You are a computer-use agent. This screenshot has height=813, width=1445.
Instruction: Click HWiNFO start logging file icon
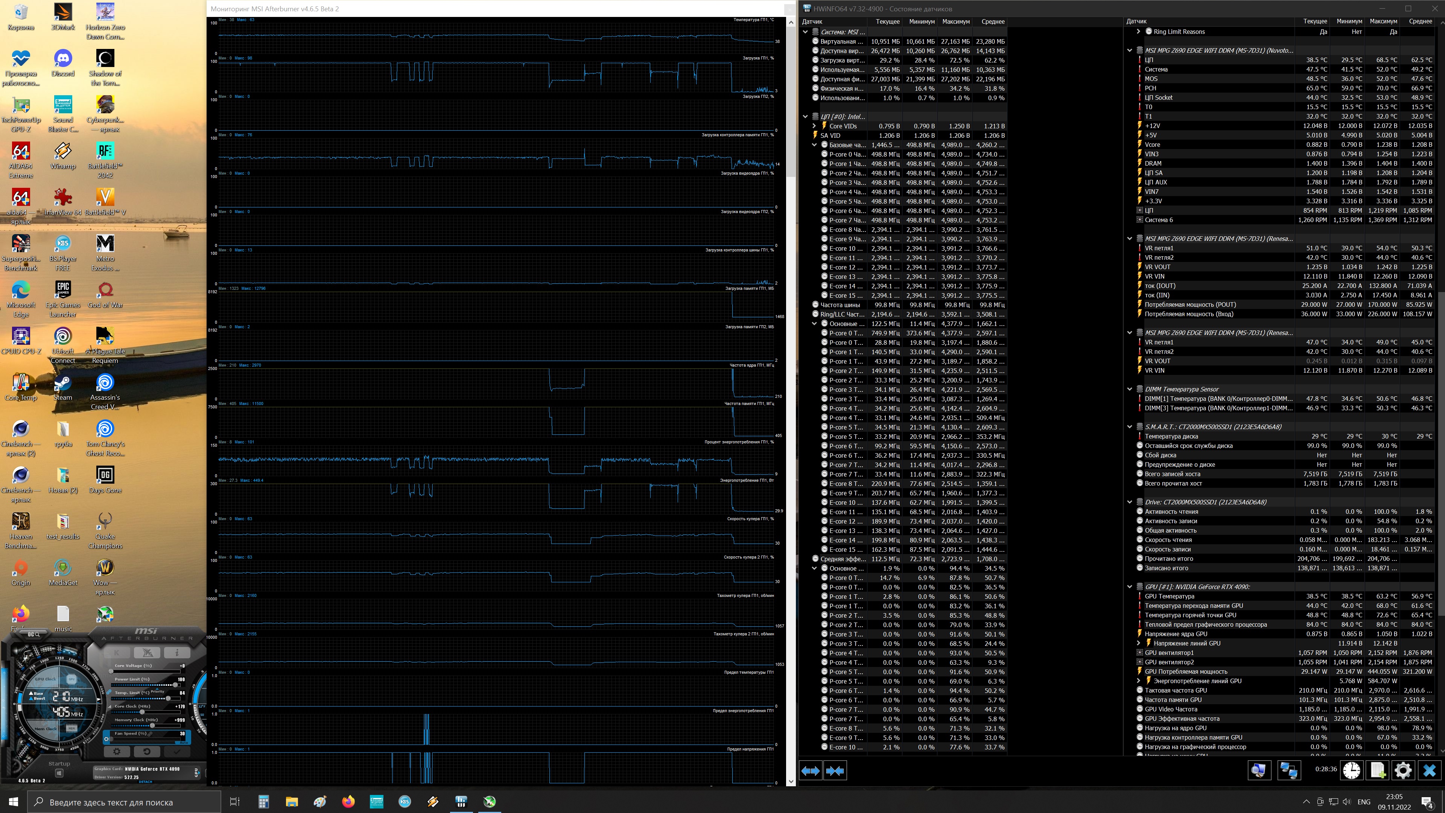pos(1377,770)
